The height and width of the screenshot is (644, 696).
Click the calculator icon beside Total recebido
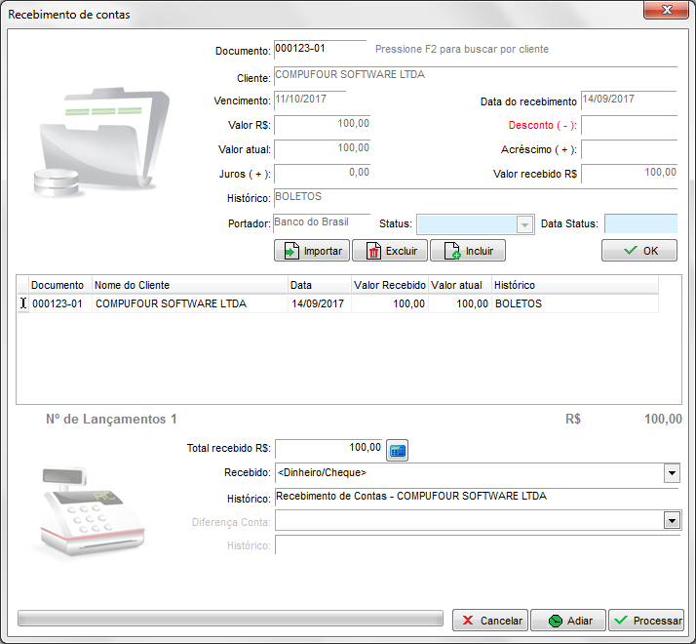[397, 450]
